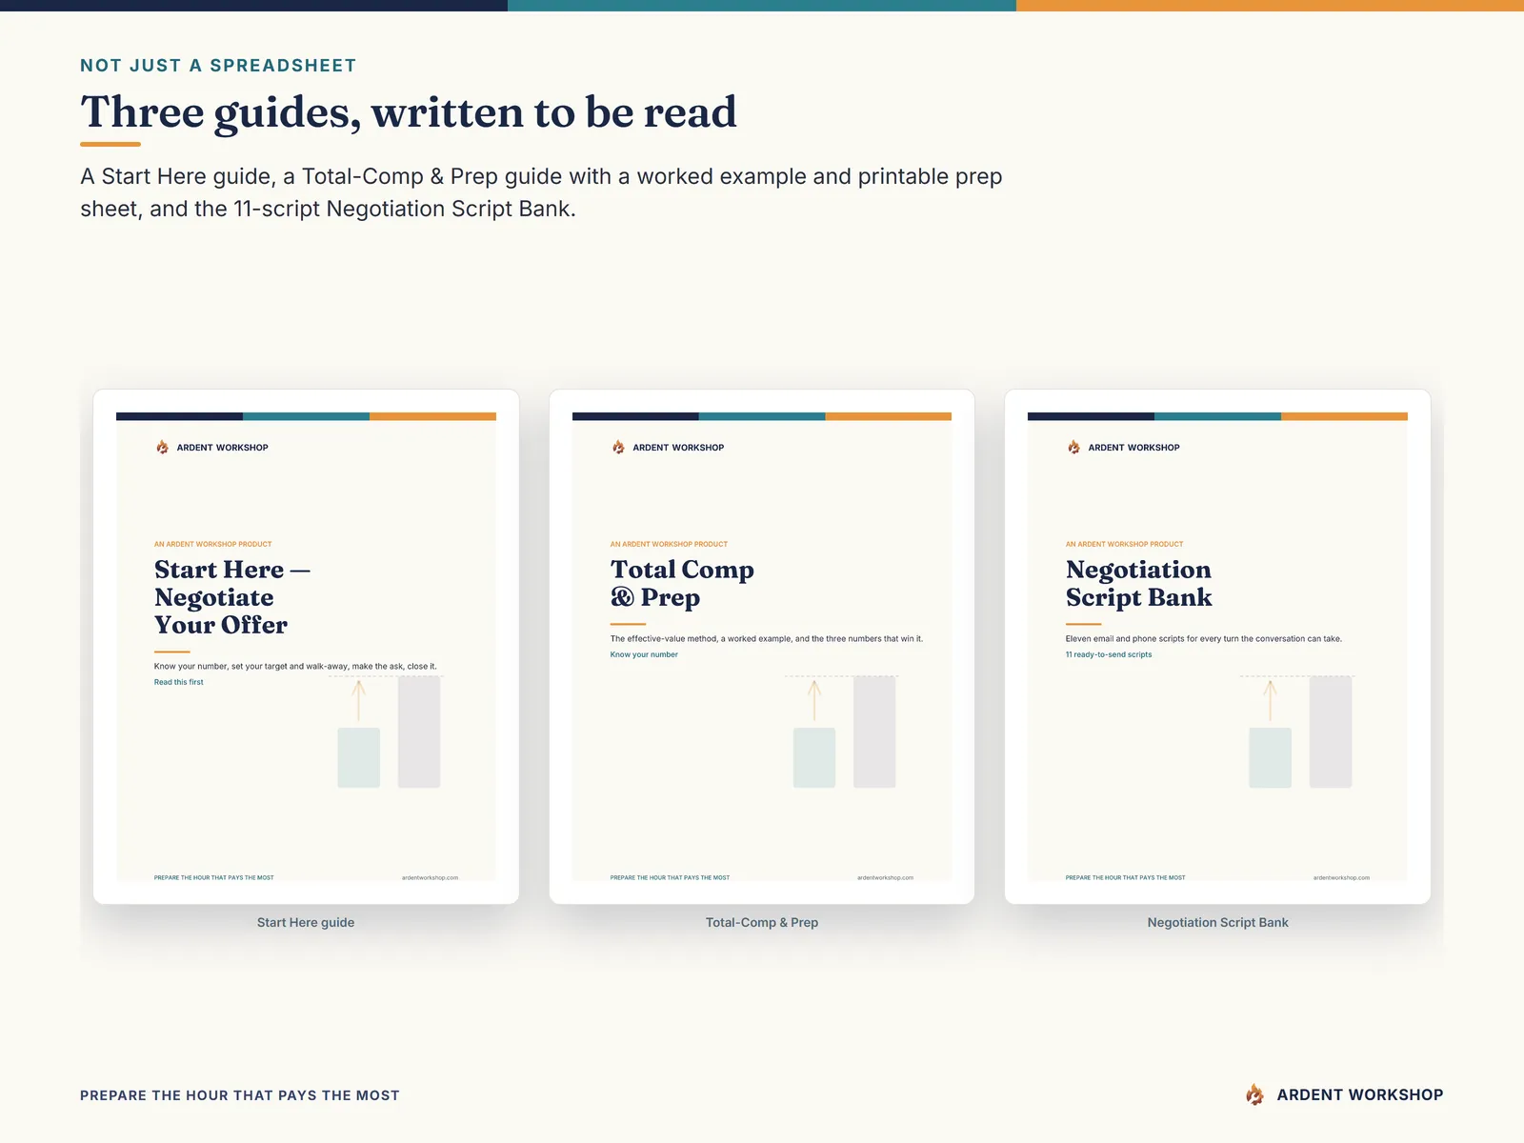Click footer tagline 'PREPARE THE HOUR THAT PAYS THE MOST'
The image size is (1524, 1143).
[240, 1095]
